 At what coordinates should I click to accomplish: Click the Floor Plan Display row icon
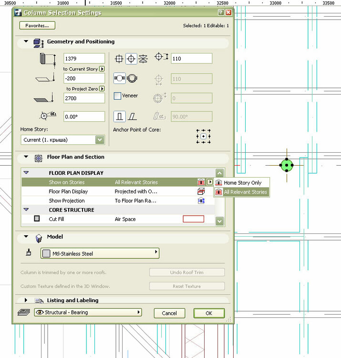coord(201,191)
